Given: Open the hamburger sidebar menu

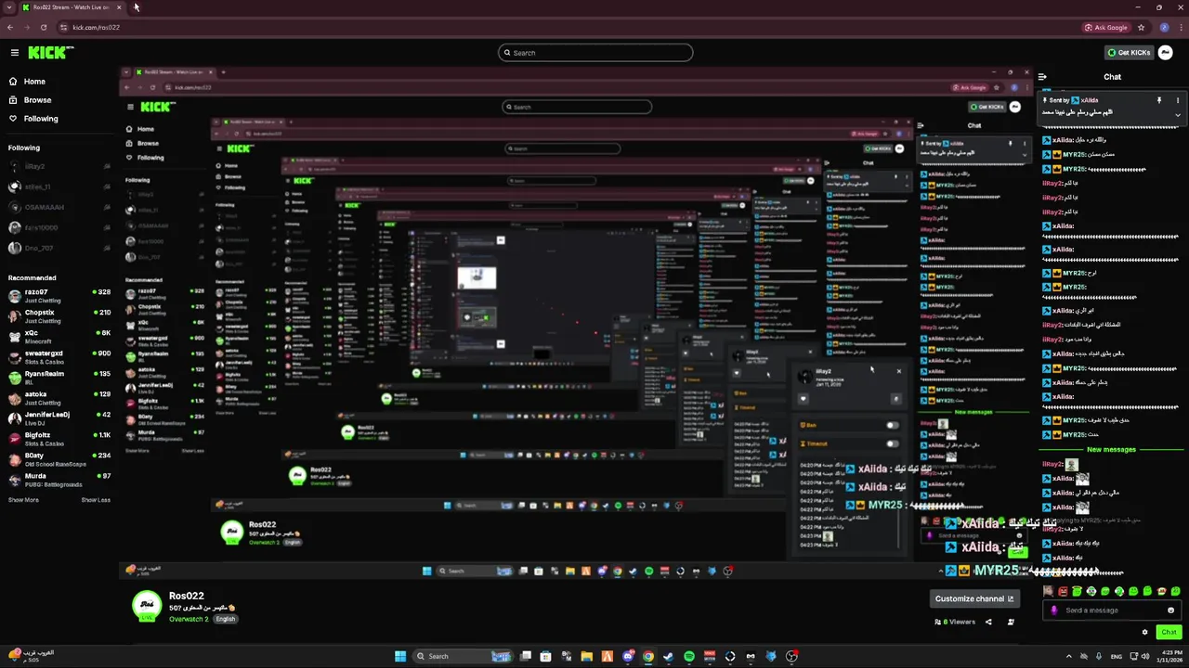Looking at the screenshot, I should 14,53.
